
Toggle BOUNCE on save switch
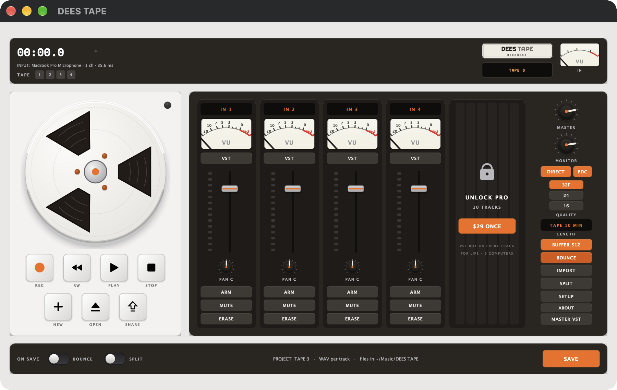[x=59, y=359]
